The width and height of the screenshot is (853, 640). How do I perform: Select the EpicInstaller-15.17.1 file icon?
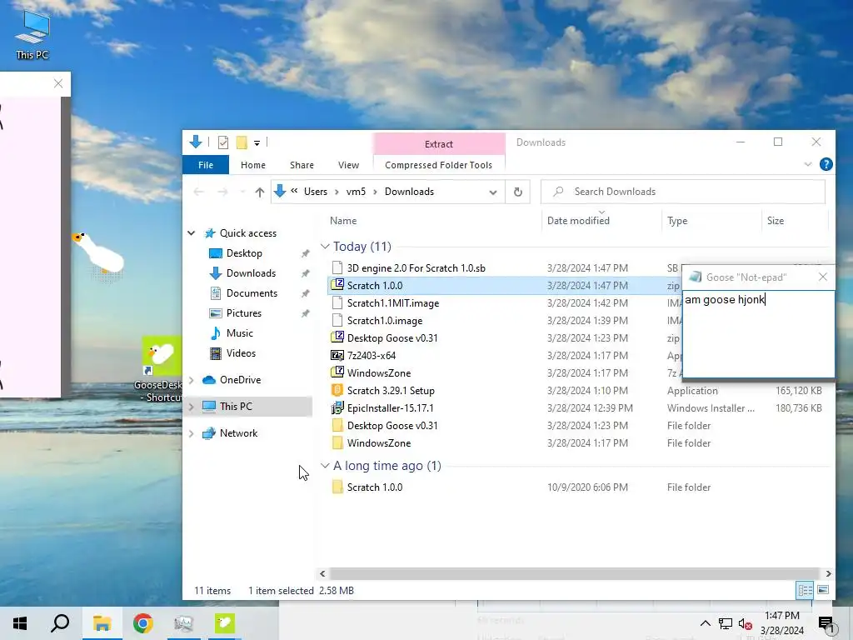(337, 407)
